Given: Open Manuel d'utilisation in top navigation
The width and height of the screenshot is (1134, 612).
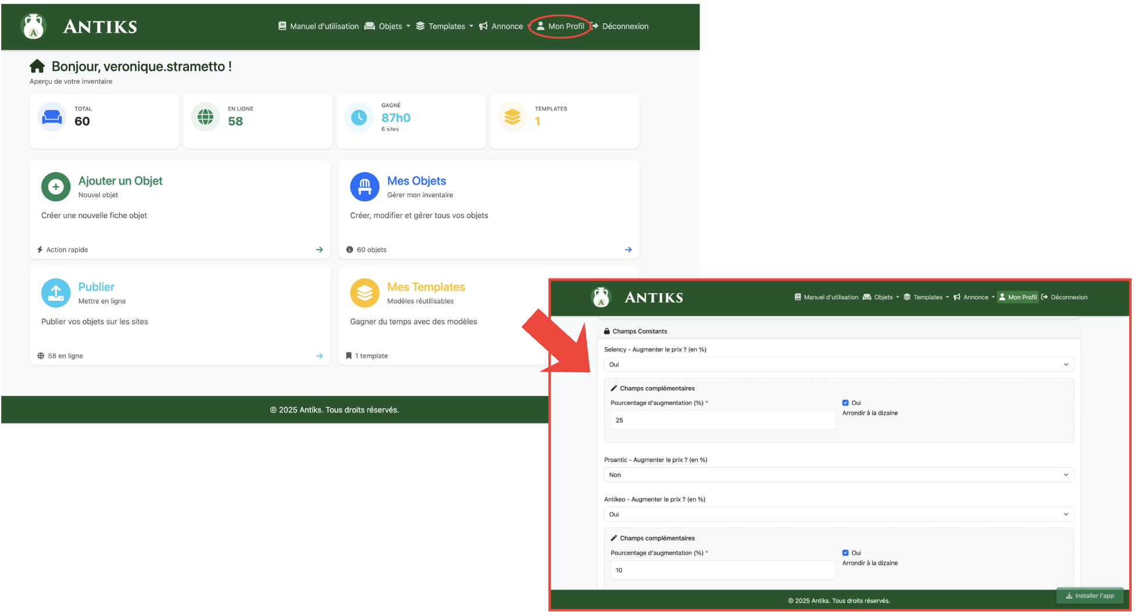Looking at the screenshot, I should click(319, 26).
